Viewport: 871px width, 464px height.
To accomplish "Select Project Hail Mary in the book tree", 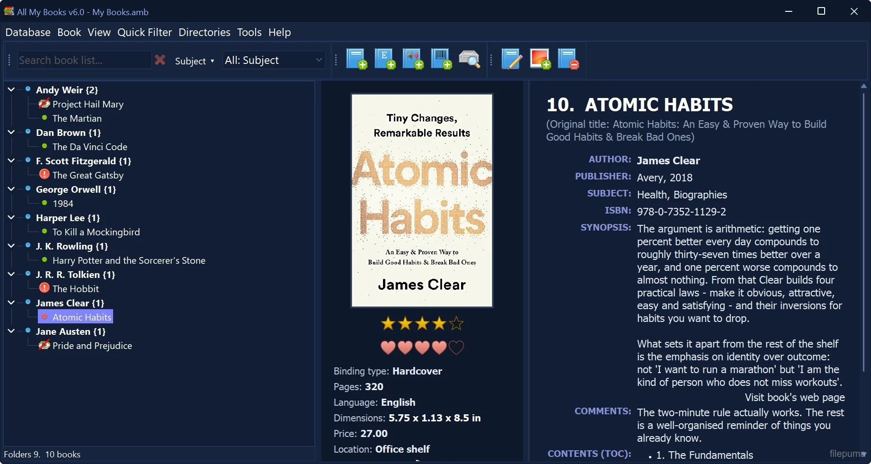I will click(x=88, y=104).
